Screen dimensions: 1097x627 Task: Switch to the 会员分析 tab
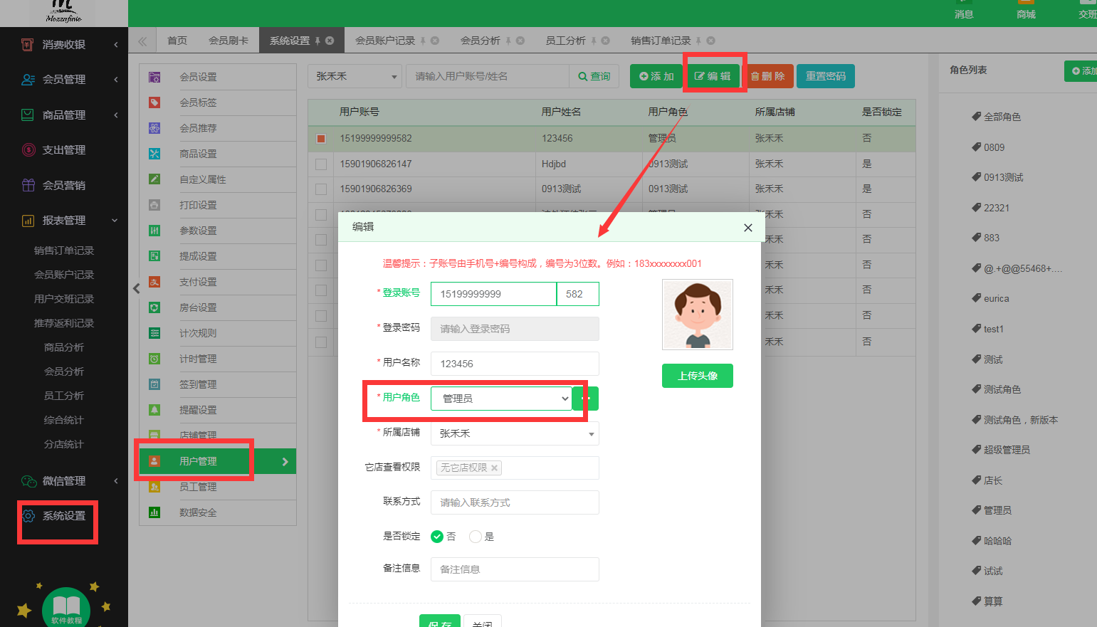point(481,41)
